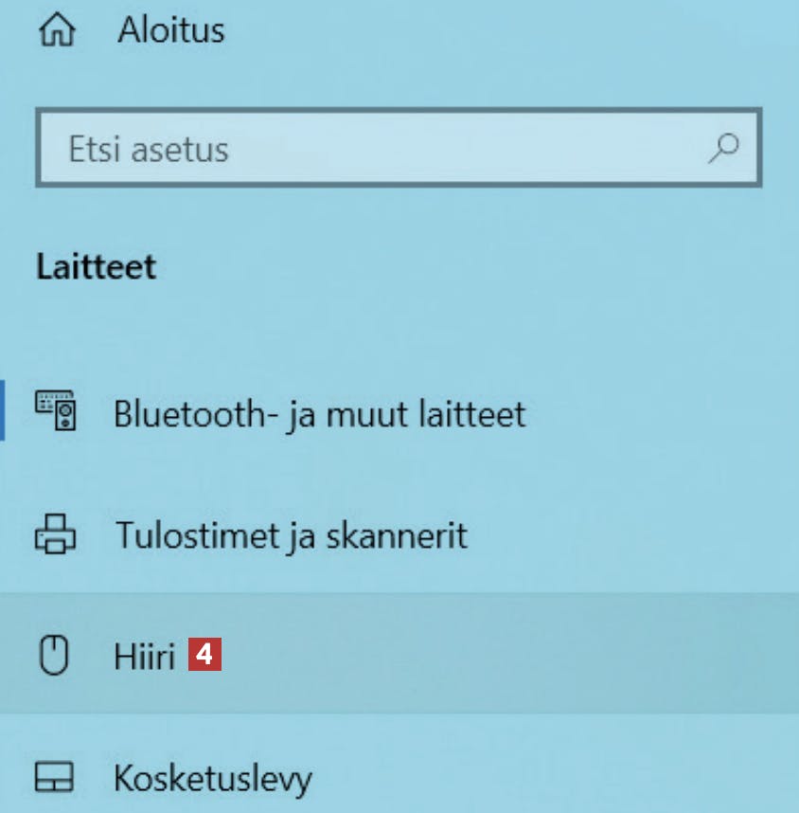Click the touchpad icon beside Kosketuslevy

pyautogui.click(x=54, y=777)
